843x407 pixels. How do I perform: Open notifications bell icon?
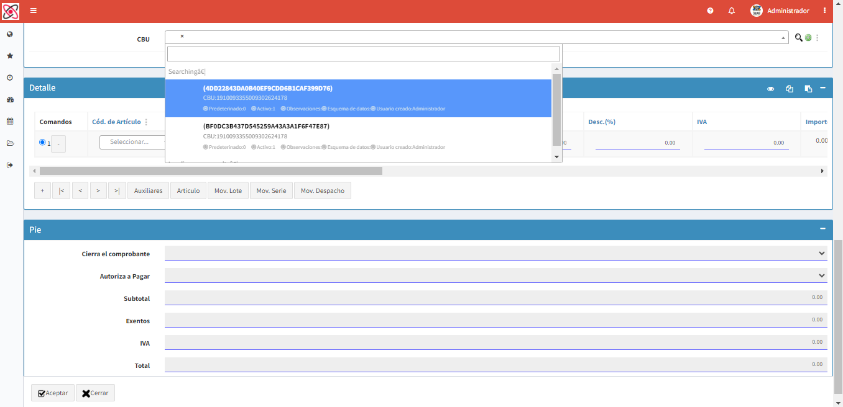[732, 11]
